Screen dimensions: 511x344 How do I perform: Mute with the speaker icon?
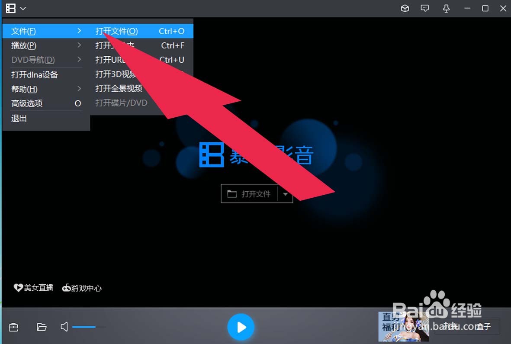[x=64, y=327]
